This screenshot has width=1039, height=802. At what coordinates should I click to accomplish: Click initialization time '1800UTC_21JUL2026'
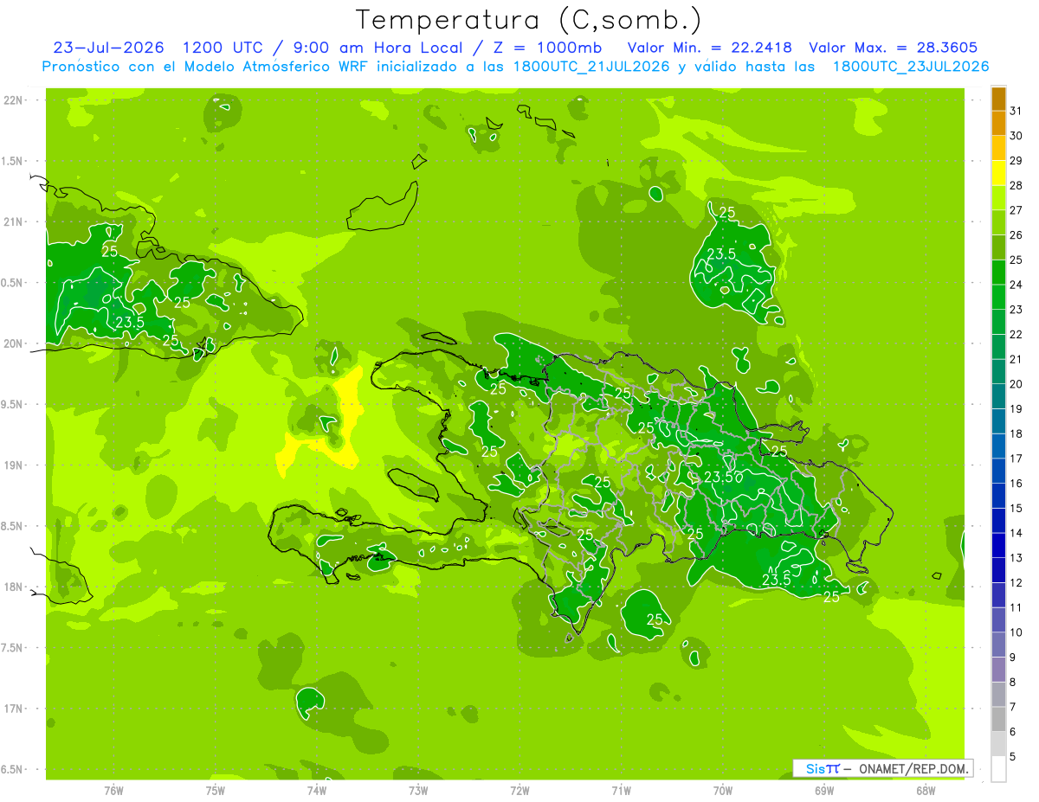pyautogui.click(x=590, y=67)
